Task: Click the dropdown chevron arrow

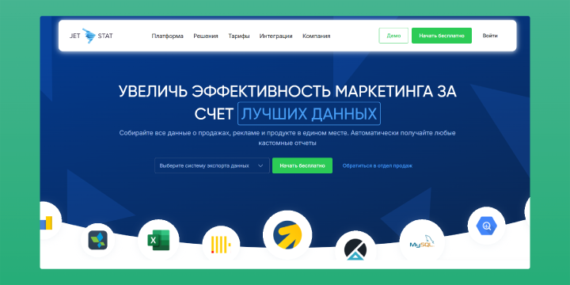Action: (x=260, y=165)
